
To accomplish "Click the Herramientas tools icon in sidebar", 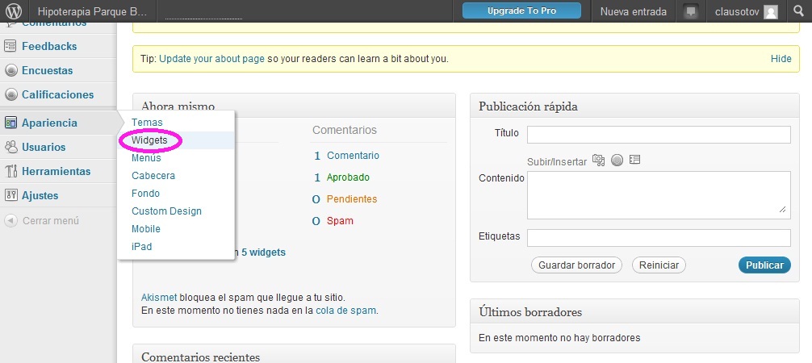I will coord(11,171).
